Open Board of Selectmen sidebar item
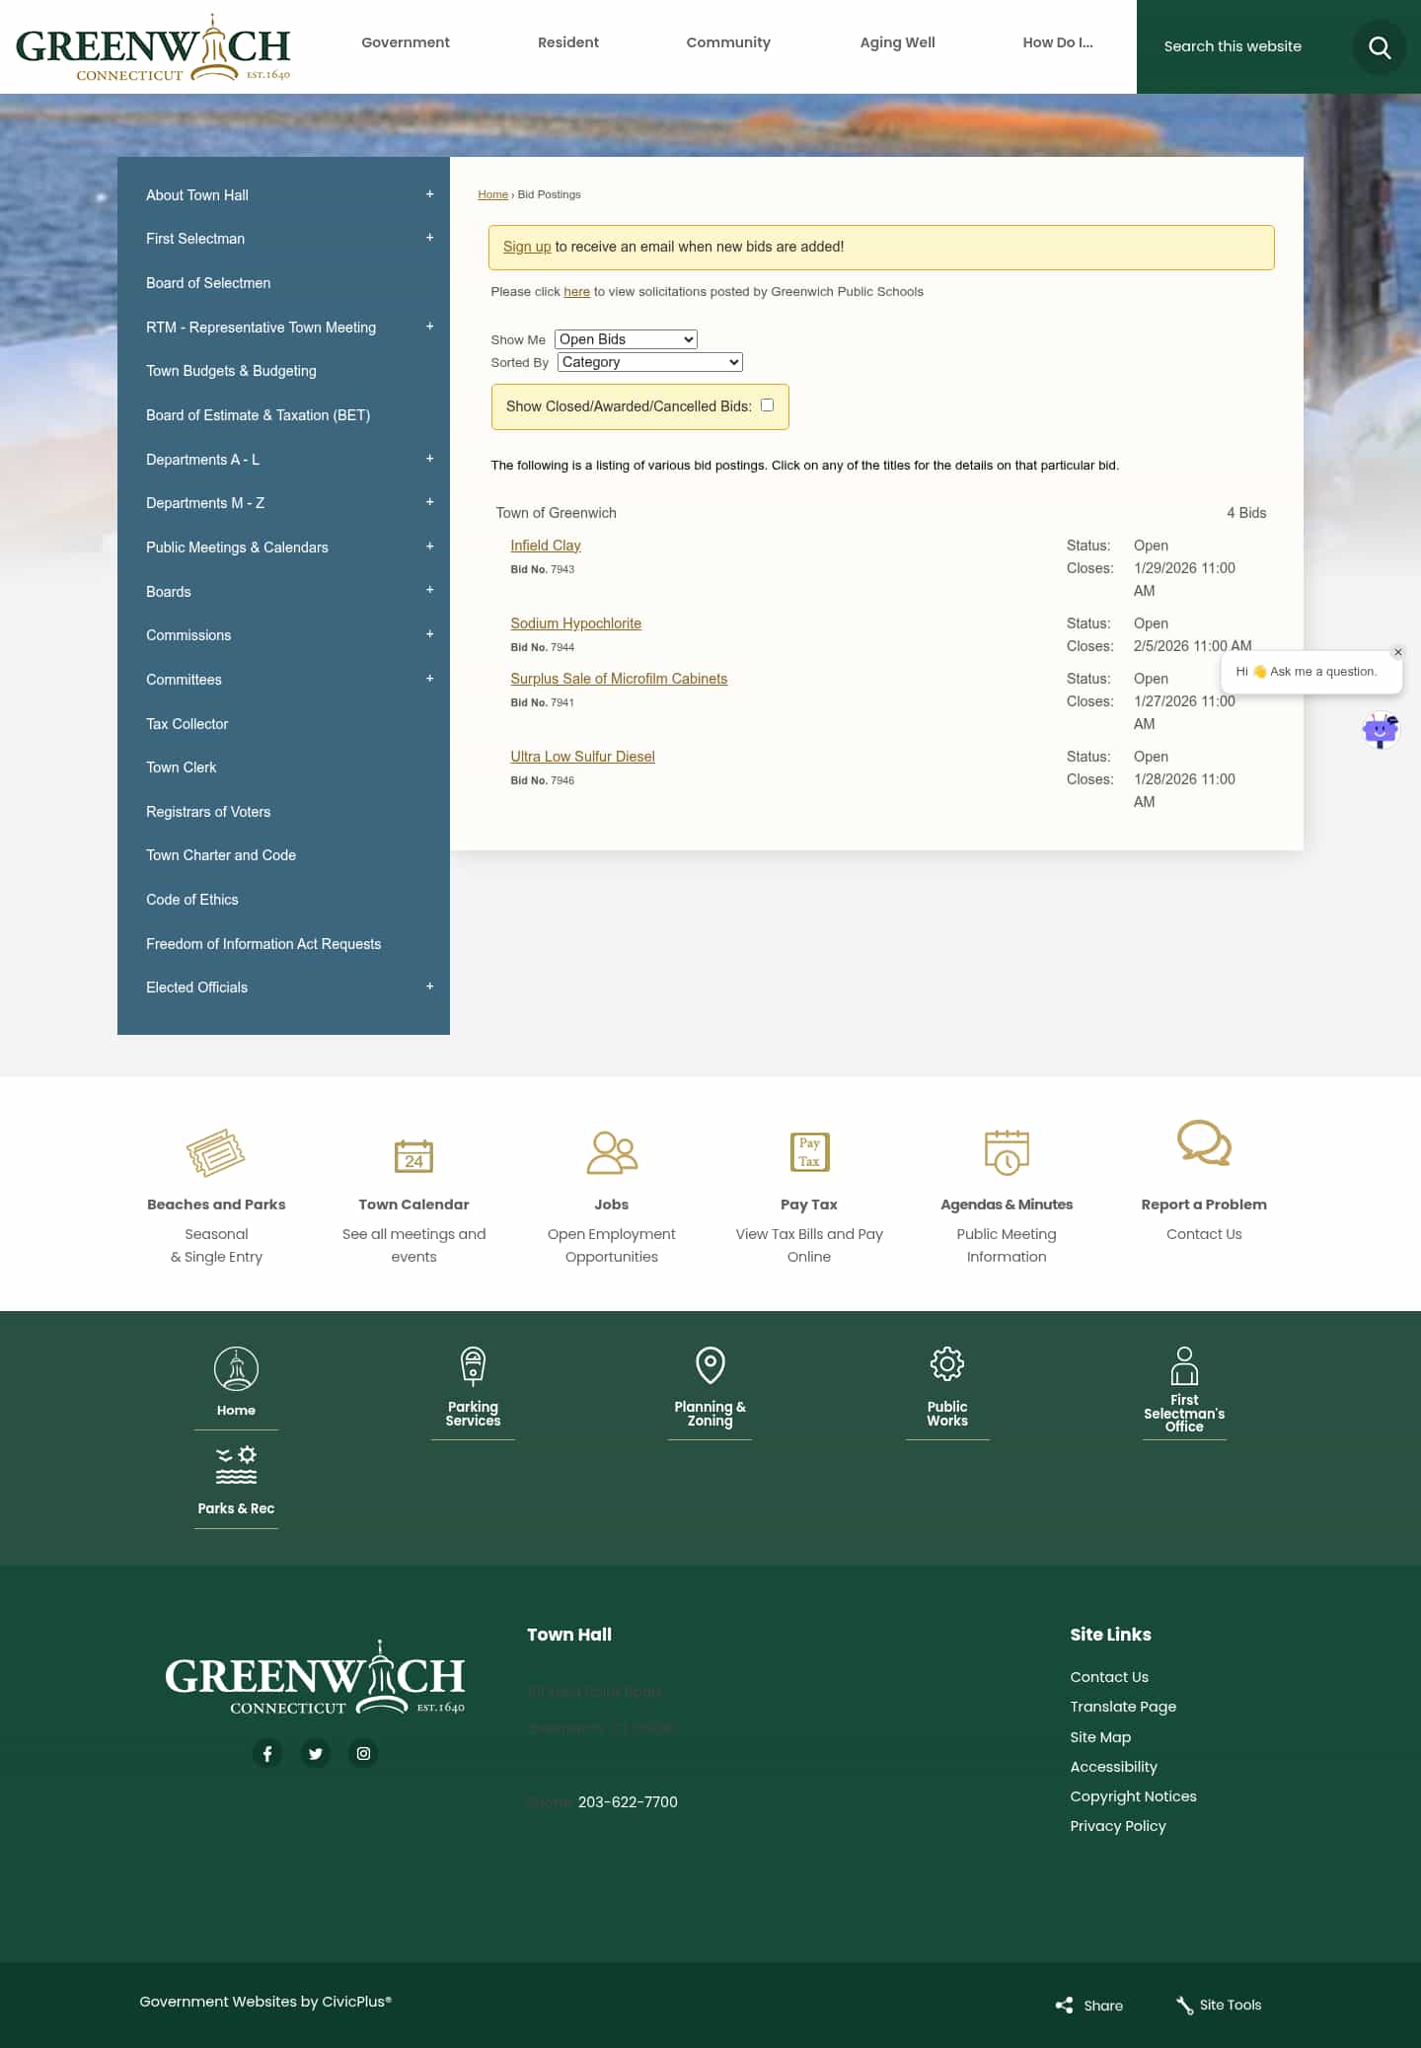1421x2048 pixels. (208, 283)
